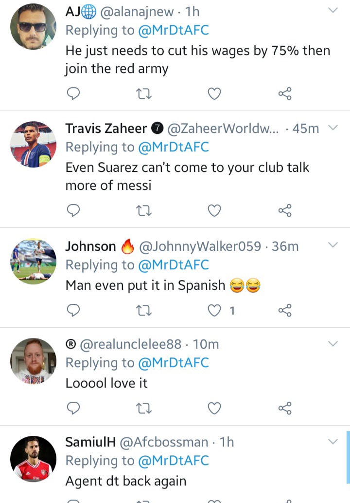350x503 pixels.
Task: Open chevron menu on SamiulH's tweet
Action: (x=333, y=442)
